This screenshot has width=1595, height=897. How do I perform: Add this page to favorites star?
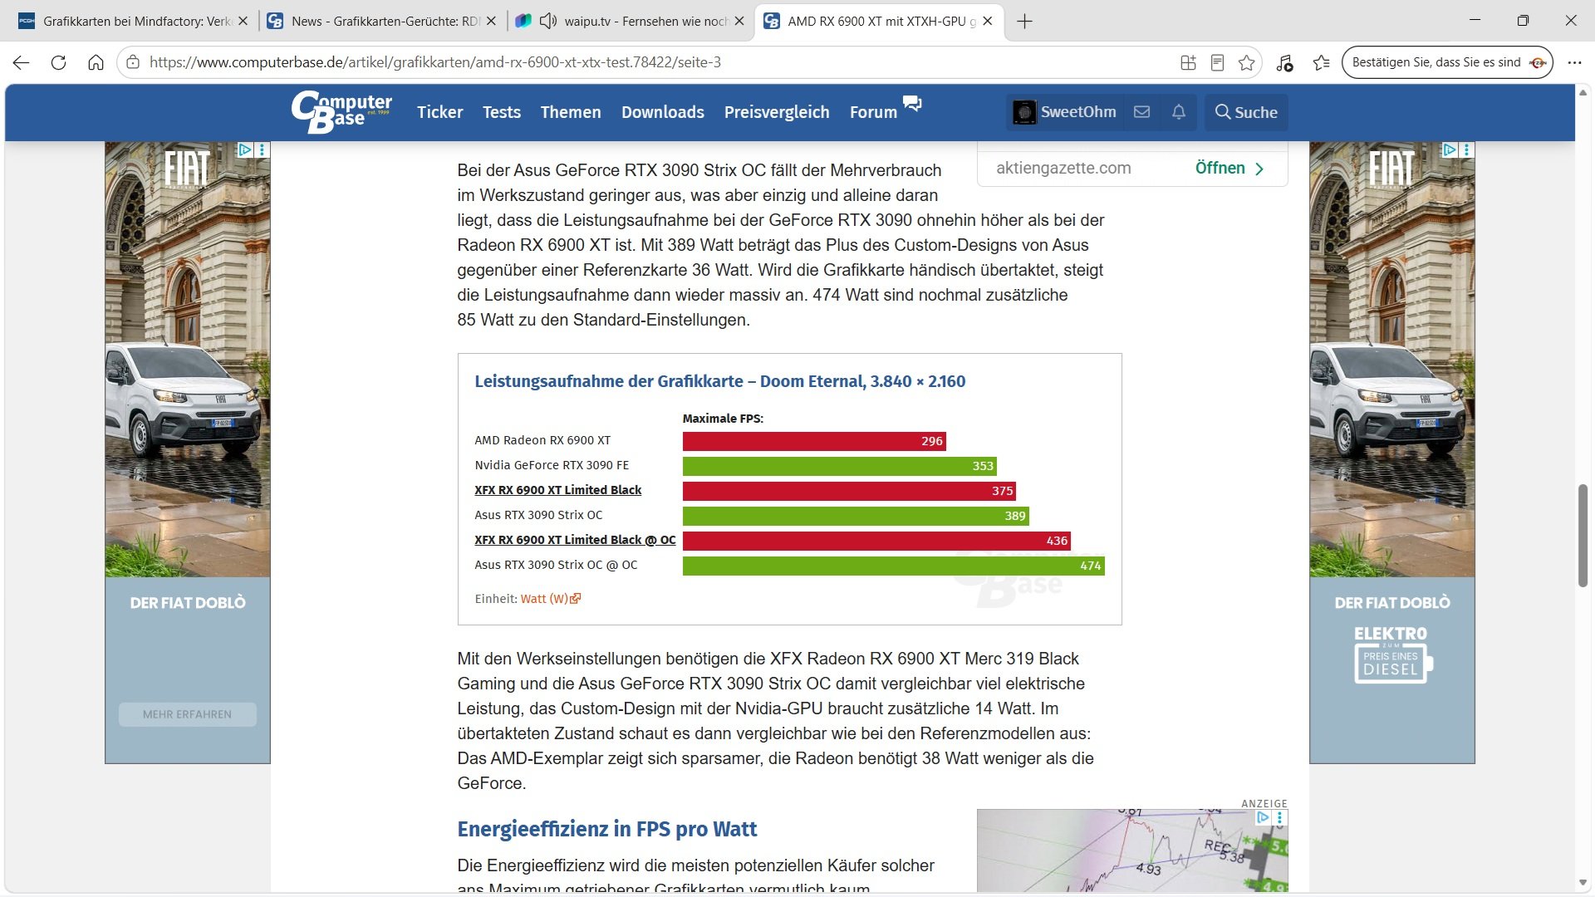(1246, 62)
